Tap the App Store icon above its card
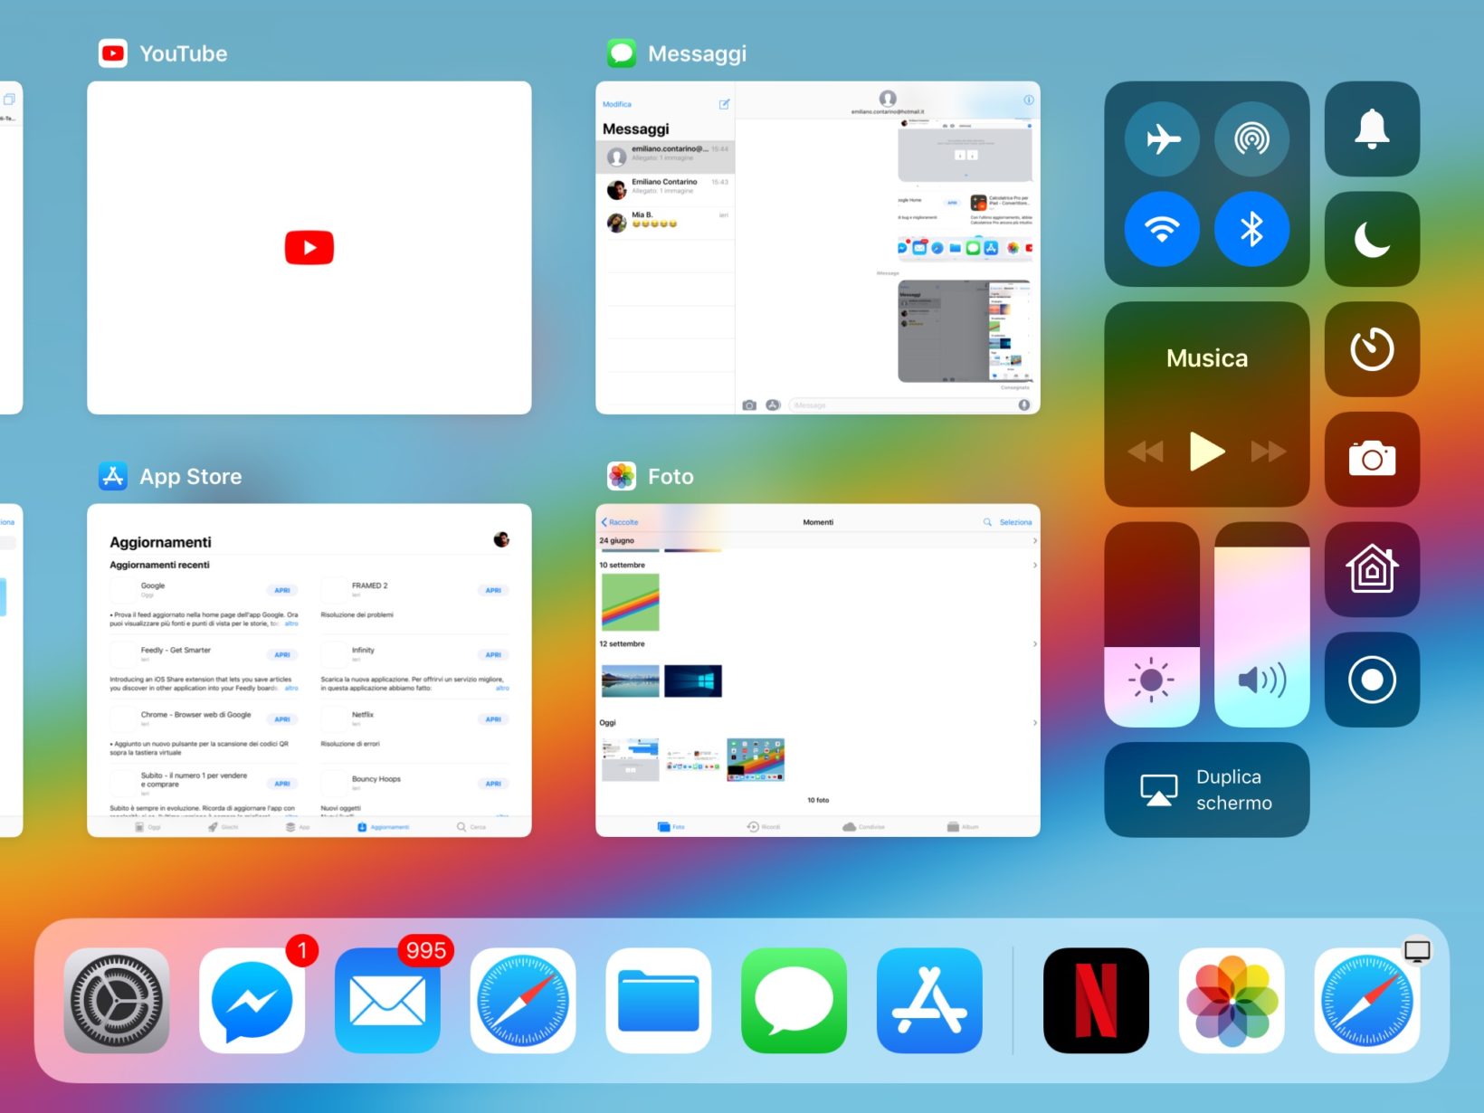The image size is (1484, 1113). pyautogui.click(x=113, y=476)
